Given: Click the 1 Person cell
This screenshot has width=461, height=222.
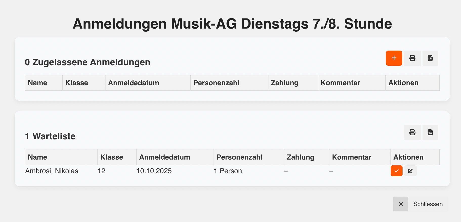Looking at the screenshot, I should click(x=228, y=171).
